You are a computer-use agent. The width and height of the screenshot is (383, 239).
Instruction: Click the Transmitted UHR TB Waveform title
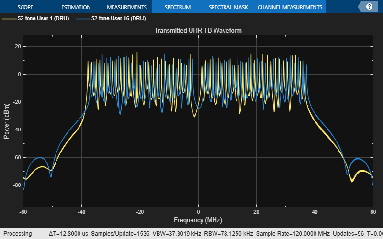click(x=198, y=30)
